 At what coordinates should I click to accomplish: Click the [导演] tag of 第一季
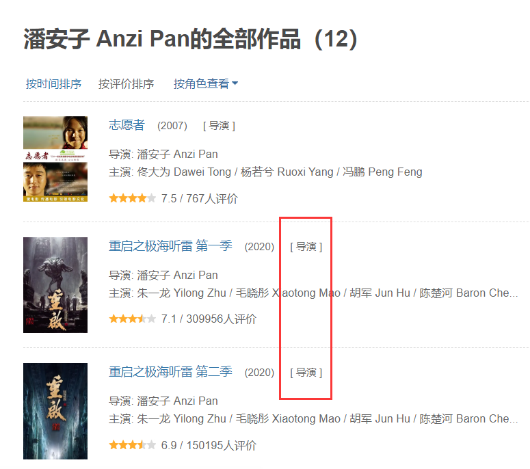(306, 247)
